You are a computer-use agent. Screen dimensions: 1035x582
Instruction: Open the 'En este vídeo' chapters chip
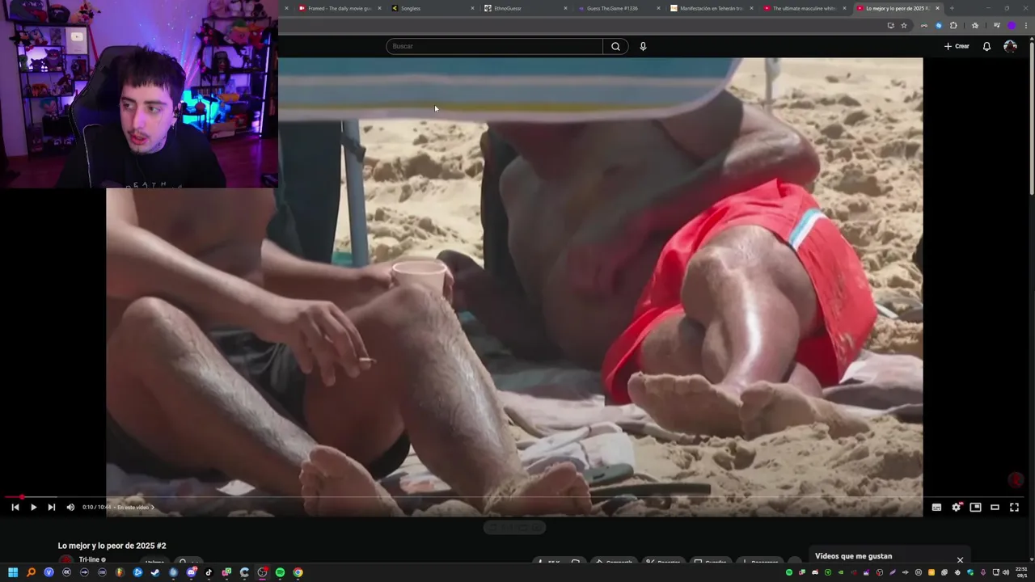point(135,508)
